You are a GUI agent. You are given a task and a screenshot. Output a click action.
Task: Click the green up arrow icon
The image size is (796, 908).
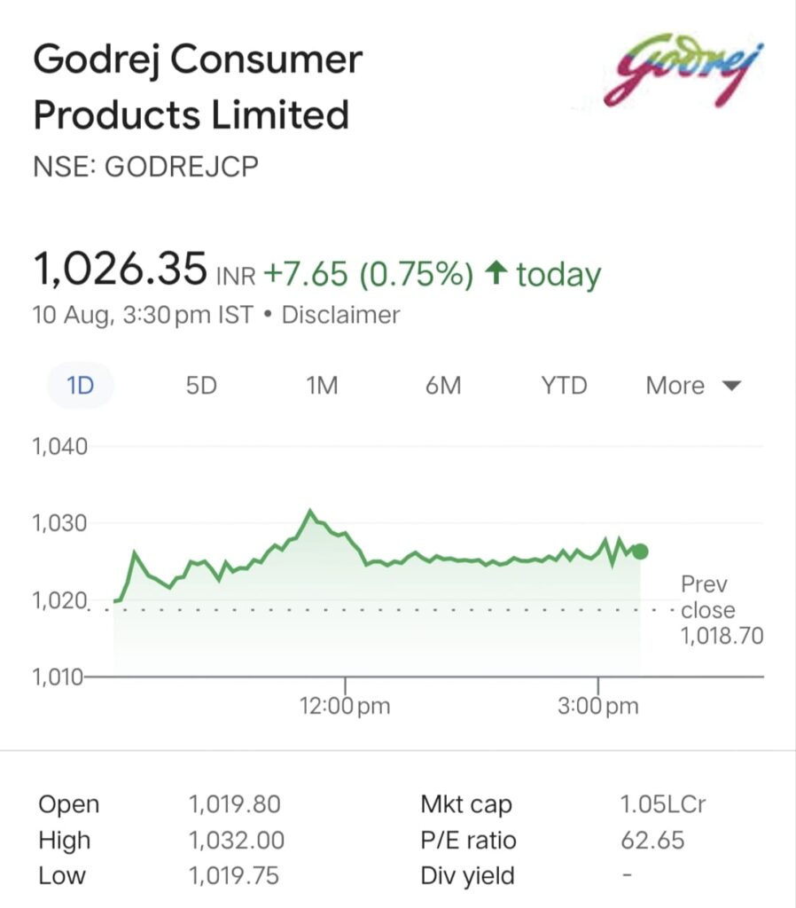pyautogui.click(x=496, y=273)
